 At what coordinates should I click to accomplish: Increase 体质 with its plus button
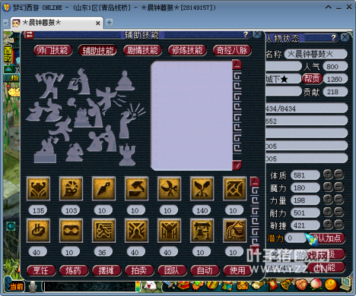point(328,174)
